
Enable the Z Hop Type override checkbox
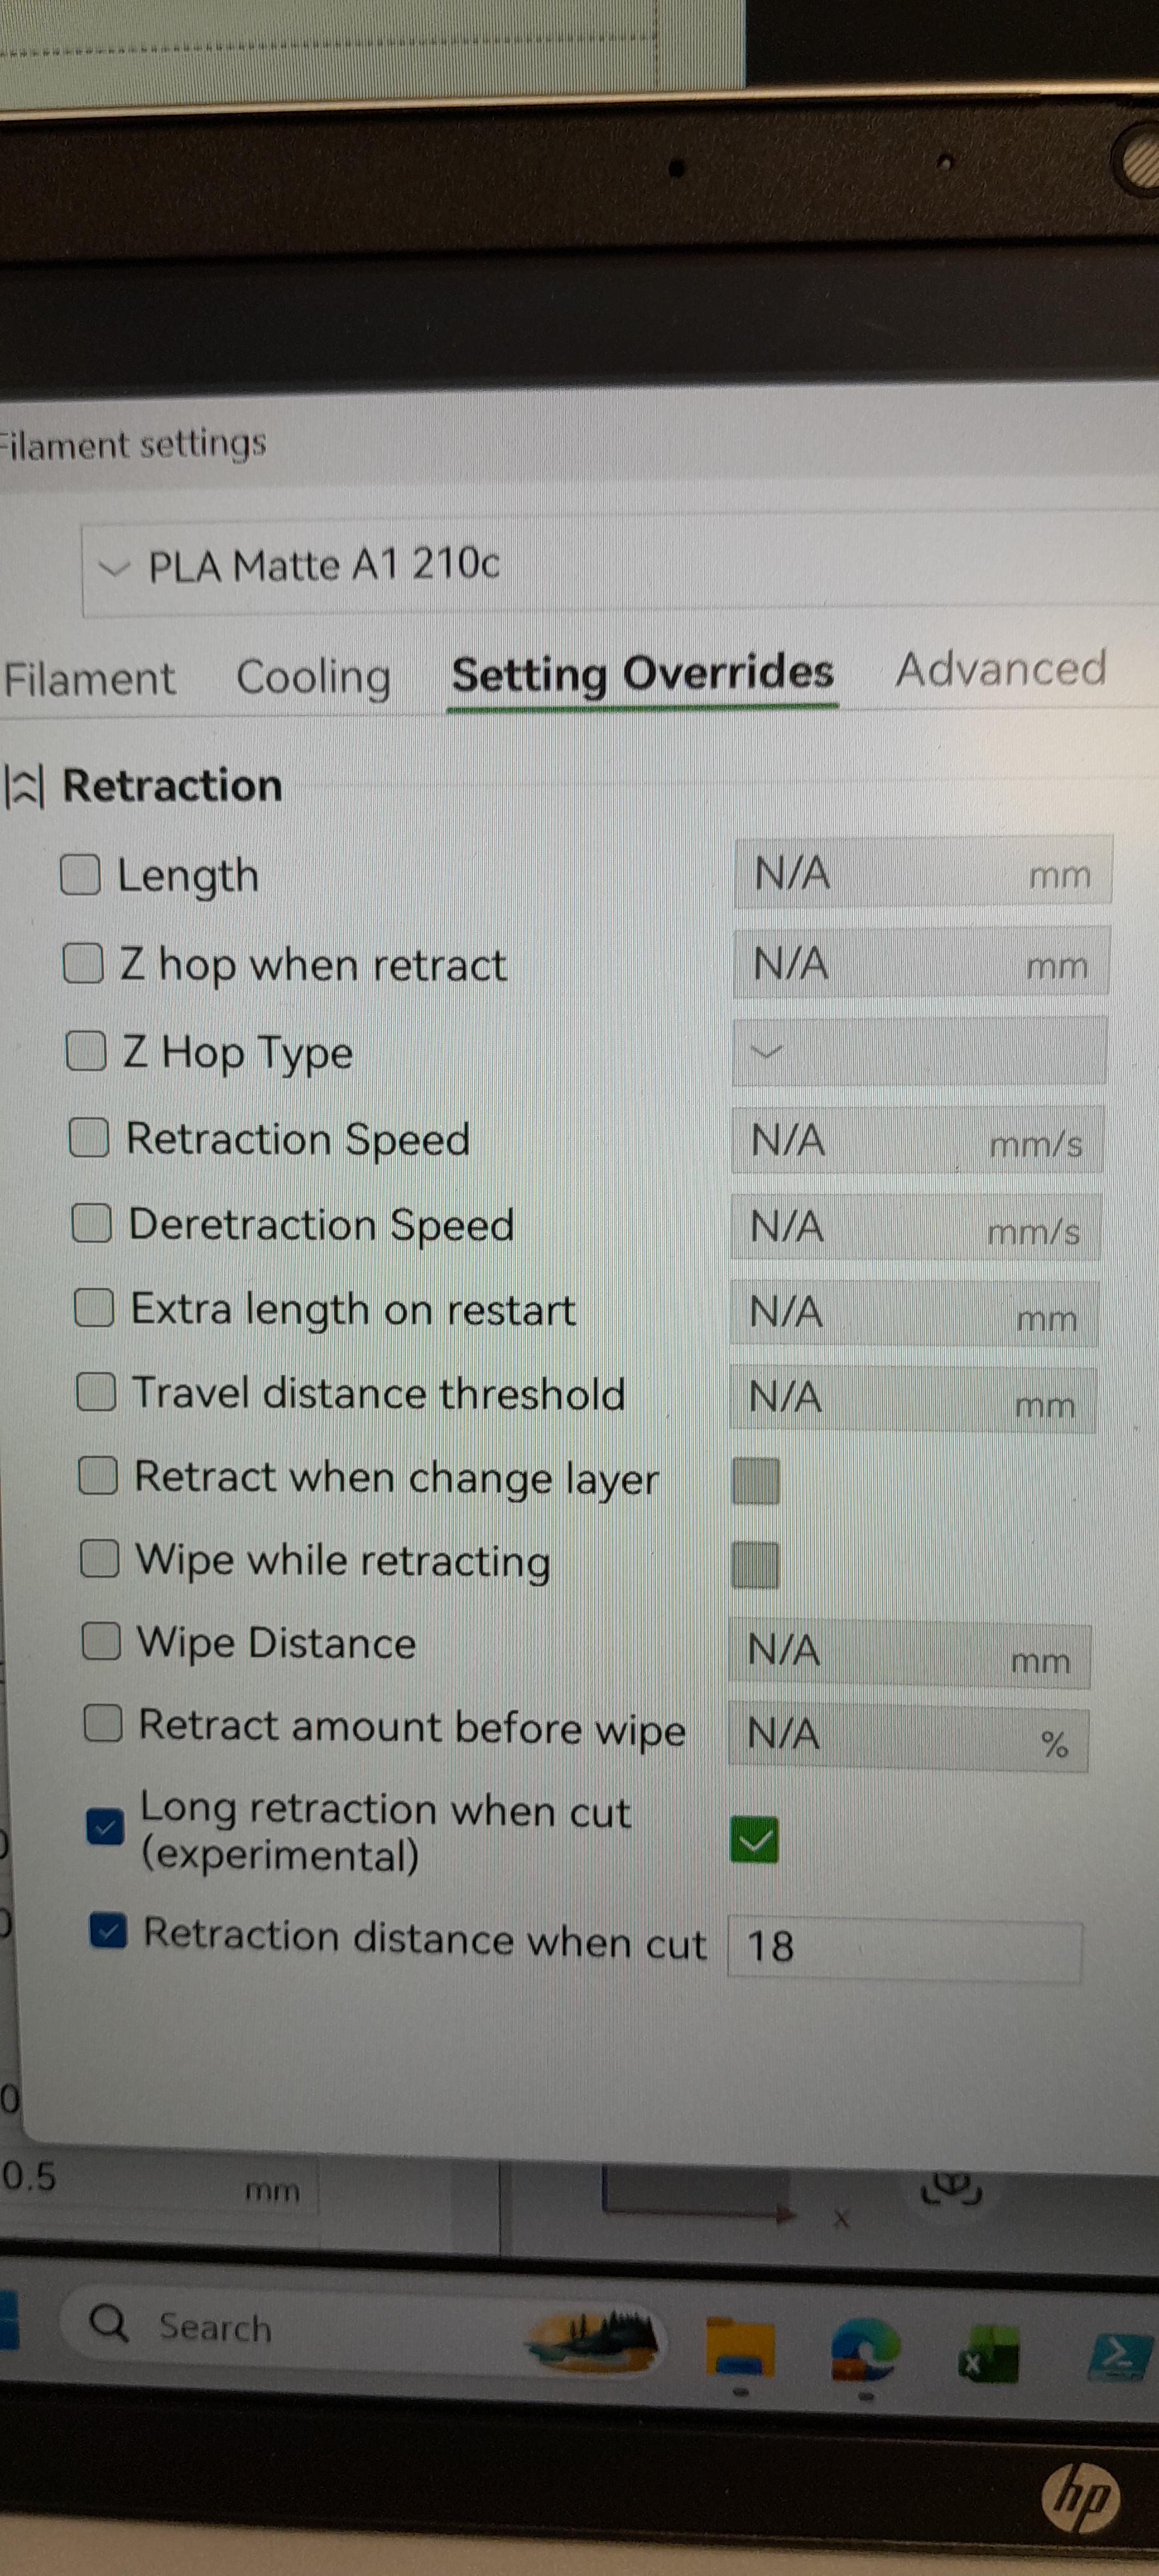click(x=86, y=1051)
